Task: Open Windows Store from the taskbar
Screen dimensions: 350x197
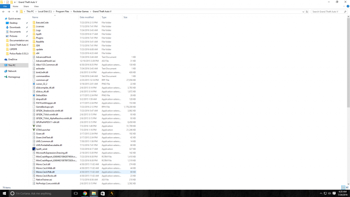Action: 103,193
